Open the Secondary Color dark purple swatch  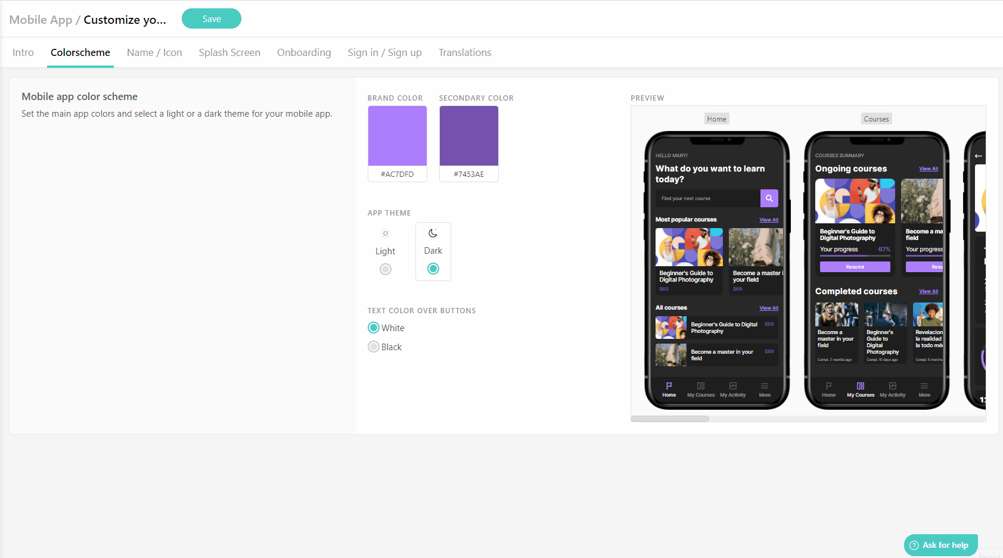[469, 136]
